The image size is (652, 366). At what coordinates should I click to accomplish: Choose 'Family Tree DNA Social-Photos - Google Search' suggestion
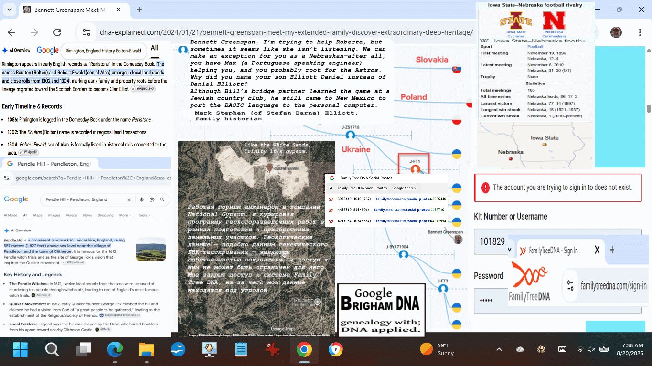tap(376, 188)
